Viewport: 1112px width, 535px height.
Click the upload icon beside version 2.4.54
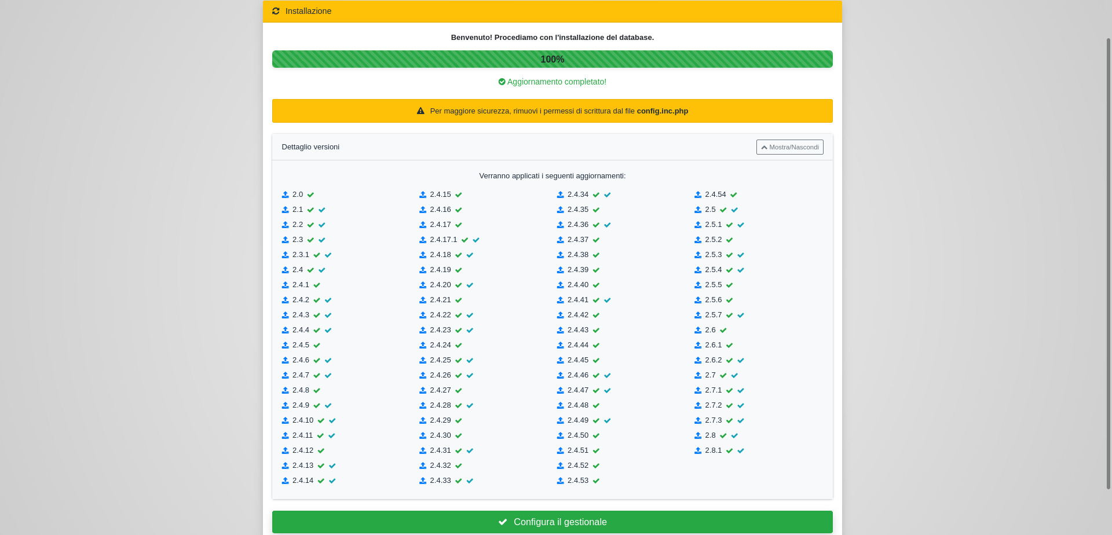click(698, 195)
